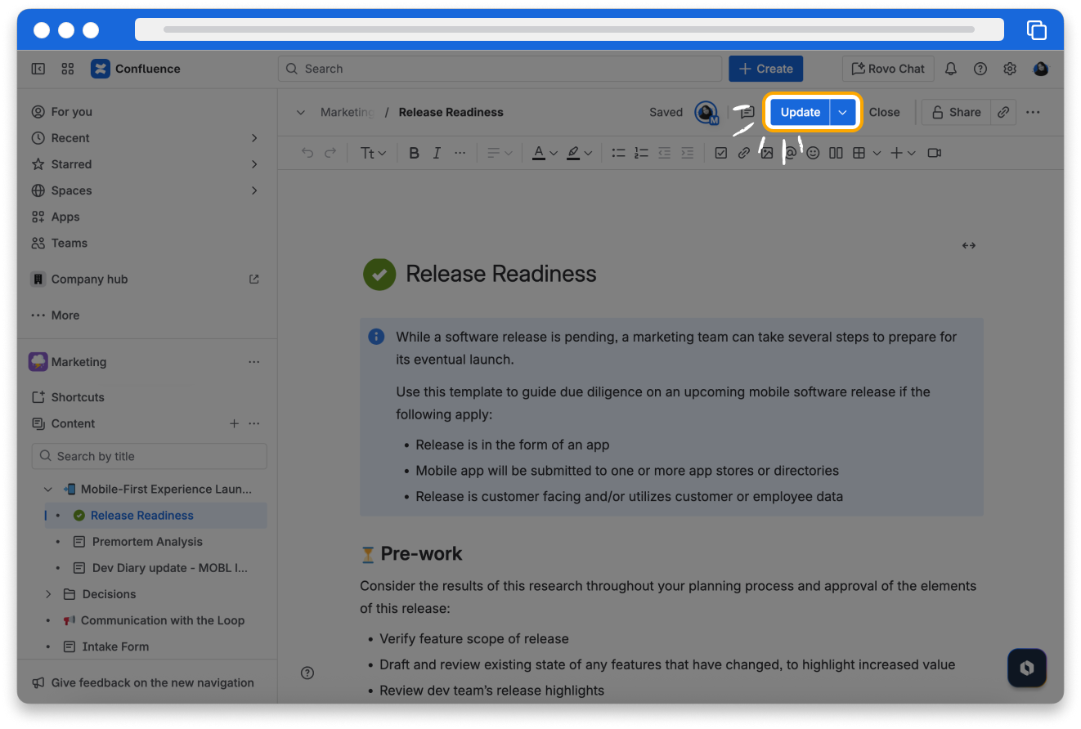
Task: Open the Premortem Analysis page
Action: pyautogui.click(x=147, y=542)
